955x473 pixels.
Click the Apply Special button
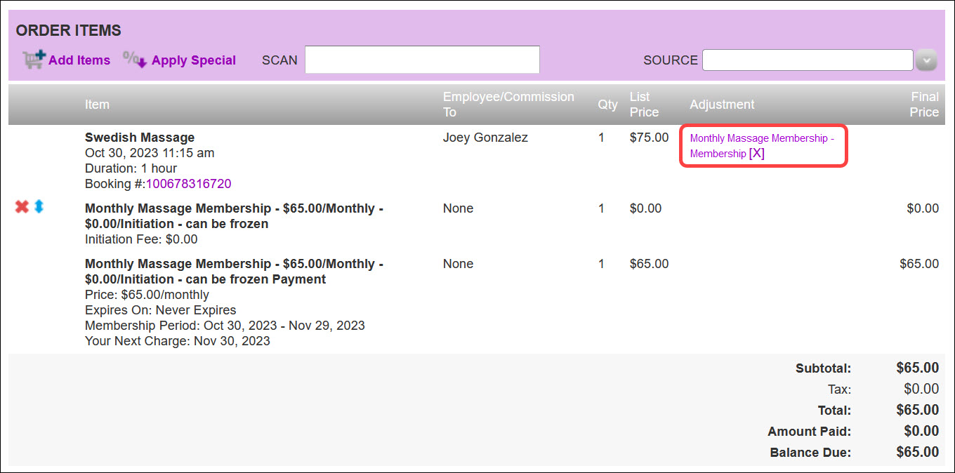click(193, 60)
